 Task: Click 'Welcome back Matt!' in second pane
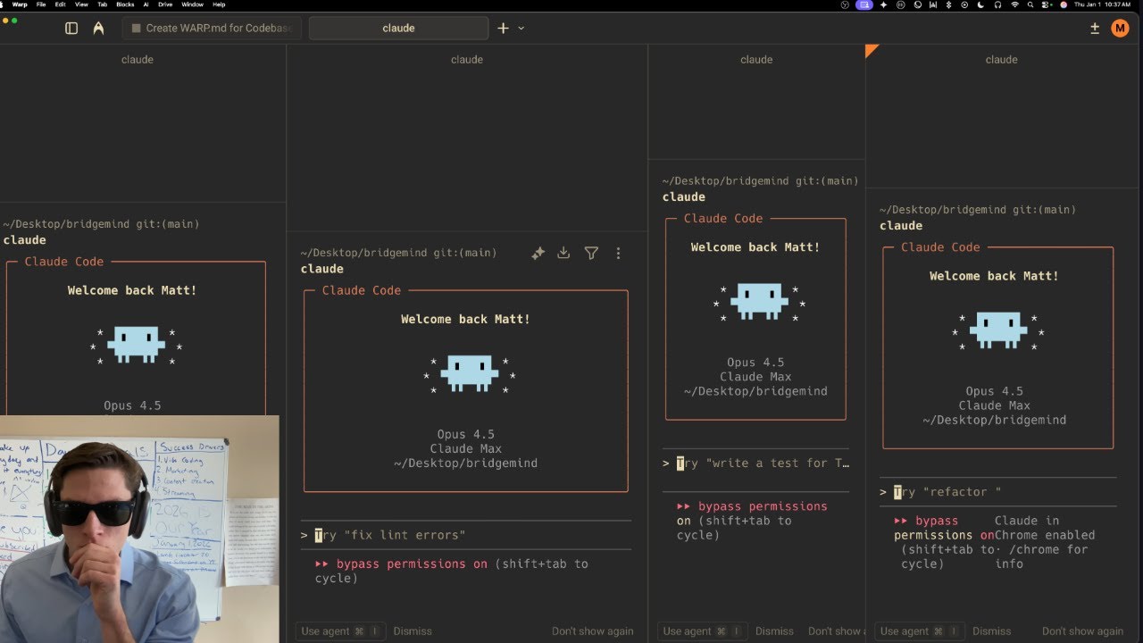pyautogui.click(x=465, y=320)
